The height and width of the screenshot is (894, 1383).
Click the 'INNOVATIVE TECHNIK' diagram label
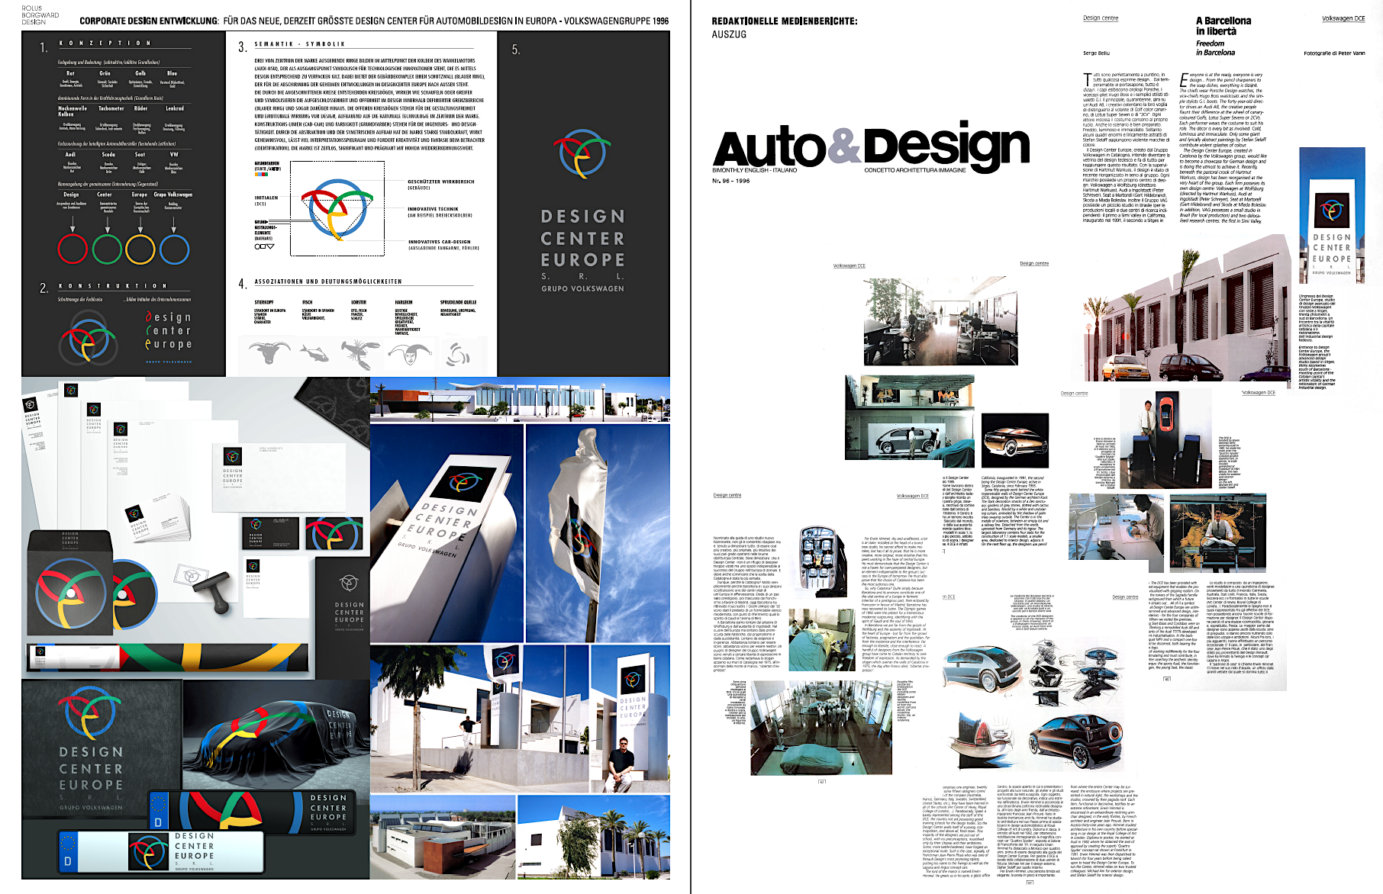(433, 209)
